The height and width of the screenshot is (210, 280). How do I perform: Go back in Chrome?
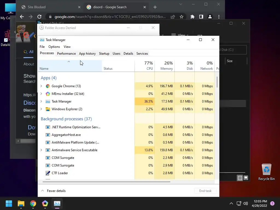[22, 17]
